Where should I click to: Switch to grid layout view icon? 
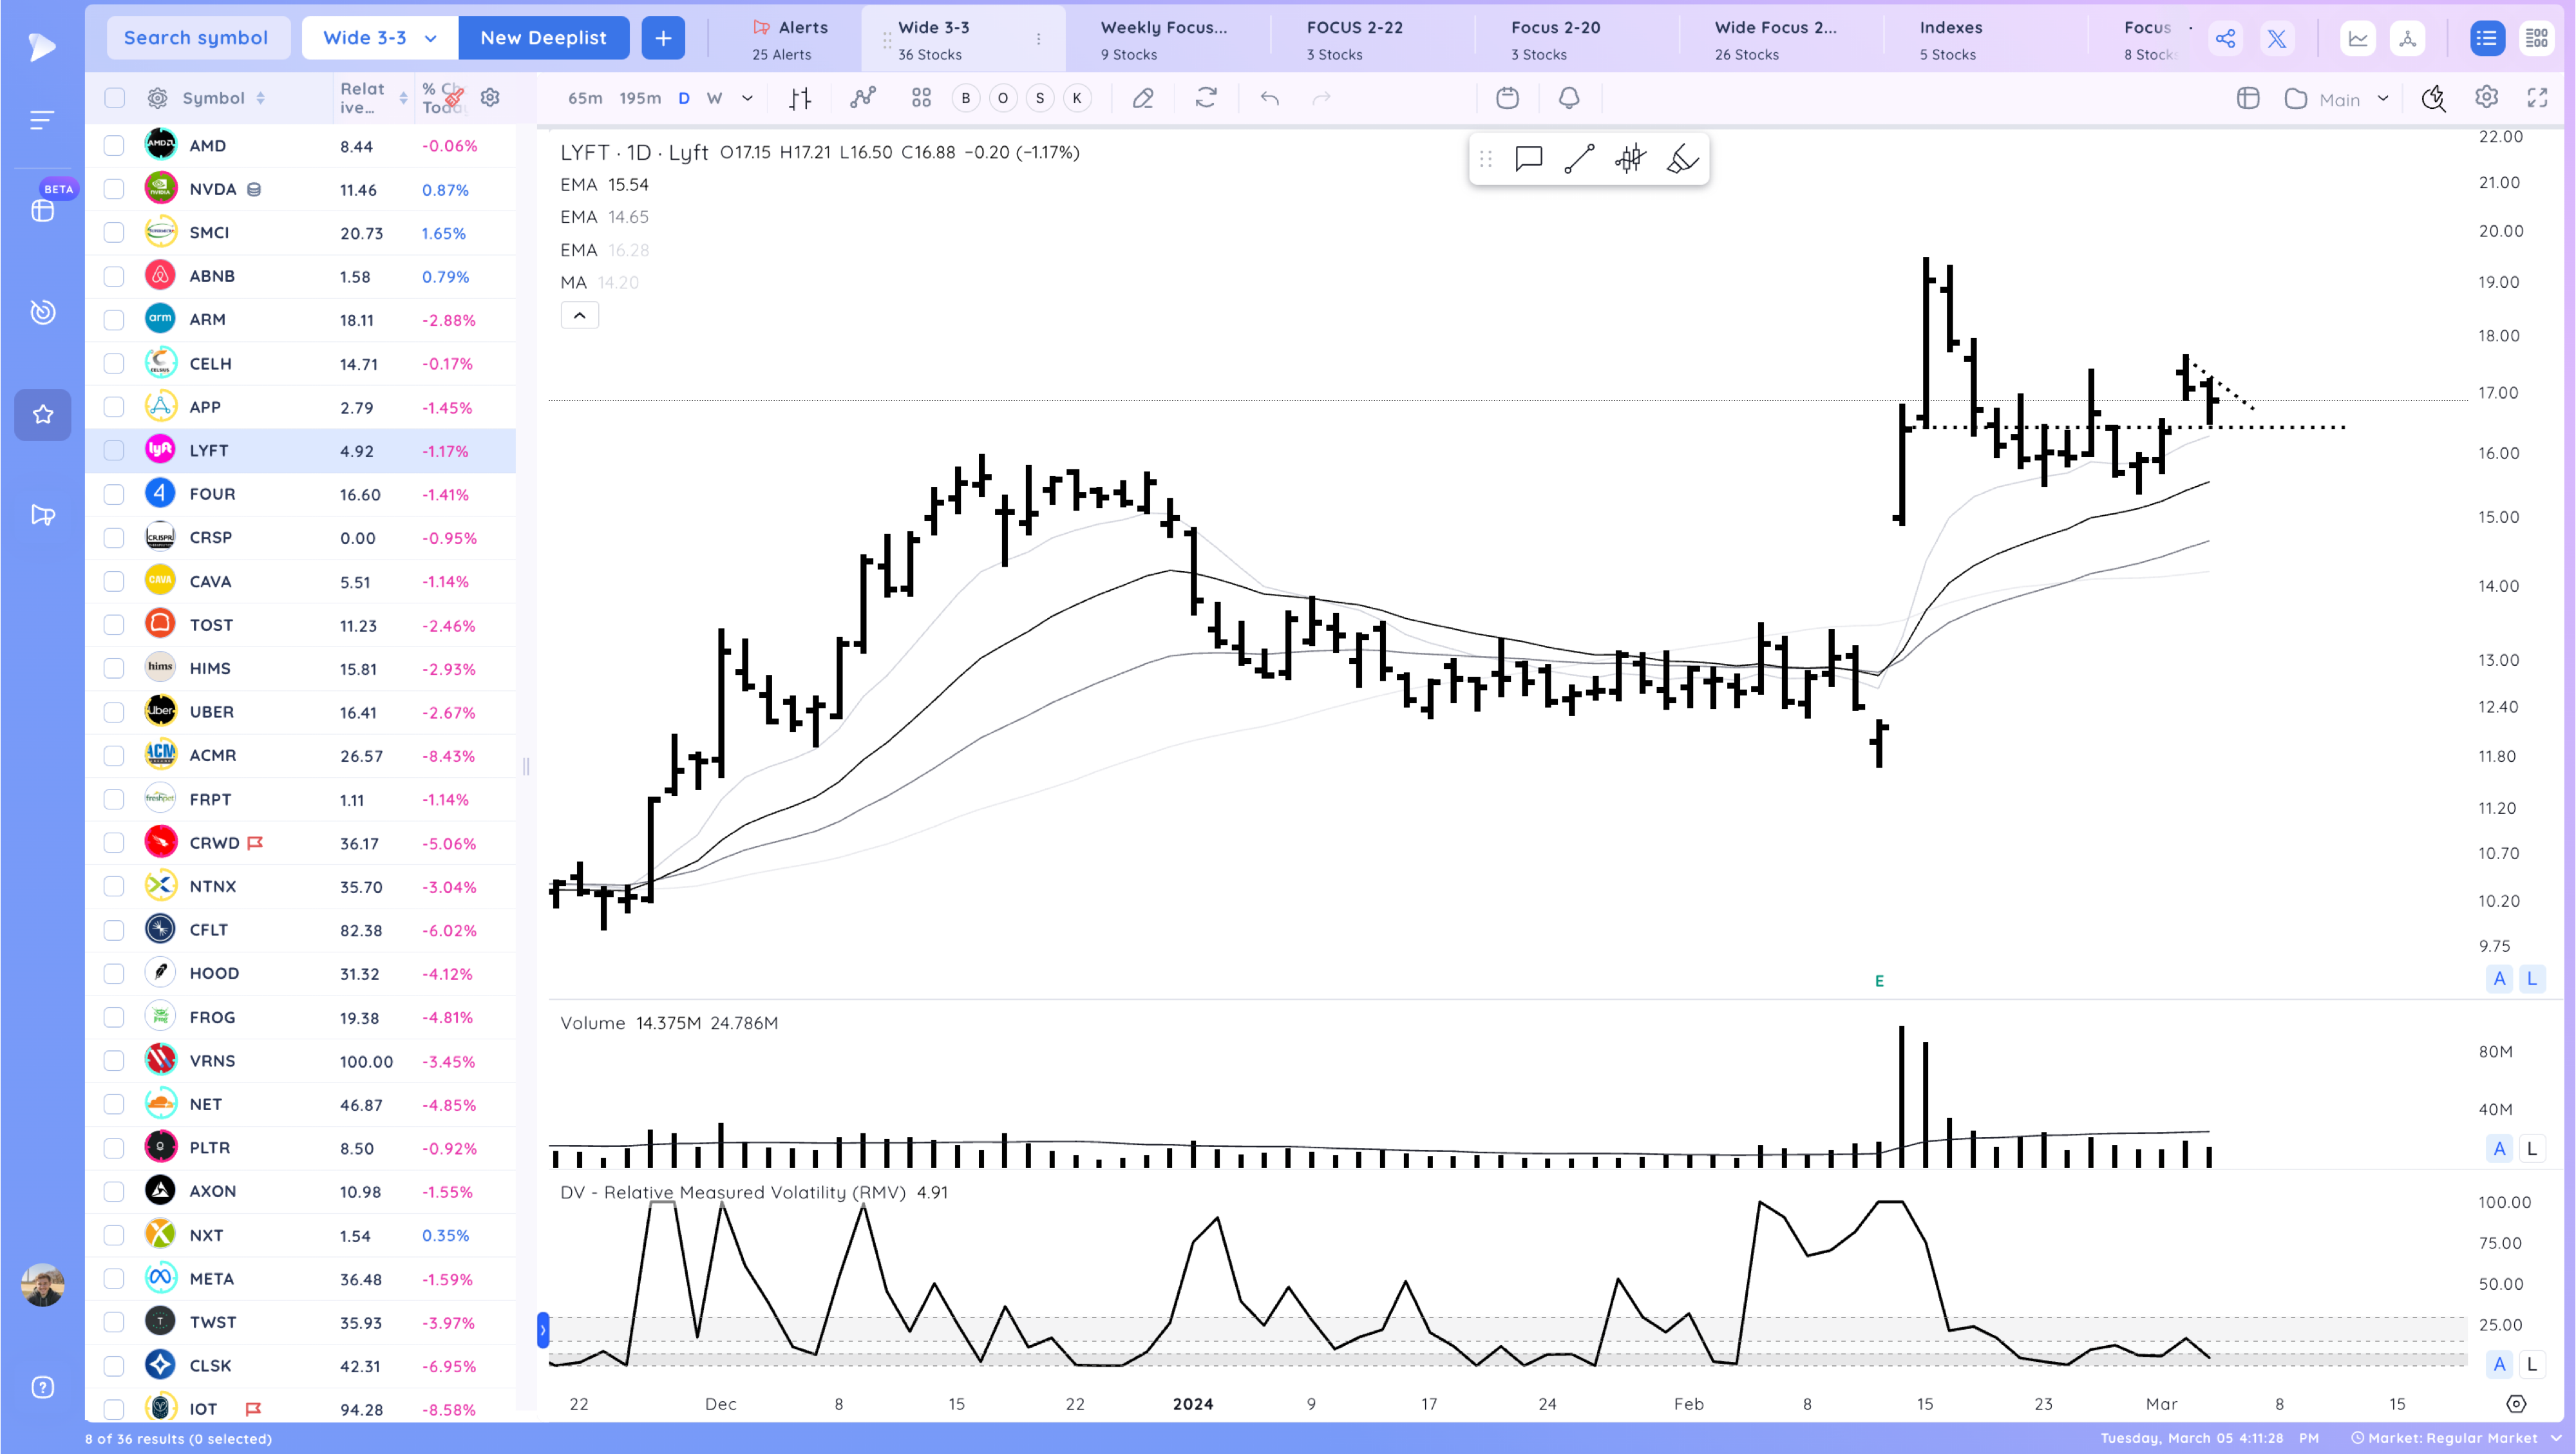point(2537,38)
